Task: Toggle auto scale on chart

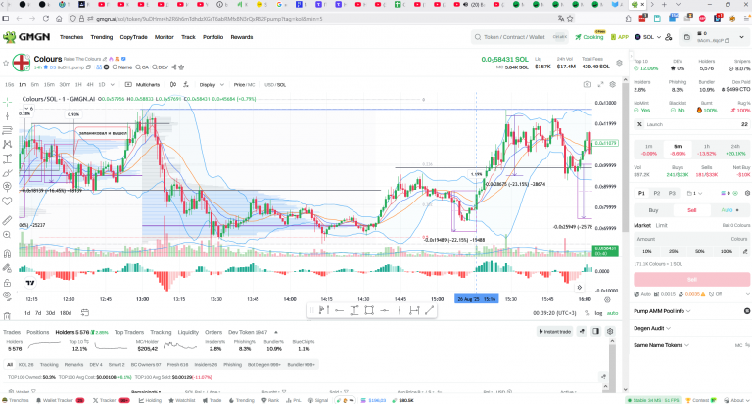Action: [612, 313]
